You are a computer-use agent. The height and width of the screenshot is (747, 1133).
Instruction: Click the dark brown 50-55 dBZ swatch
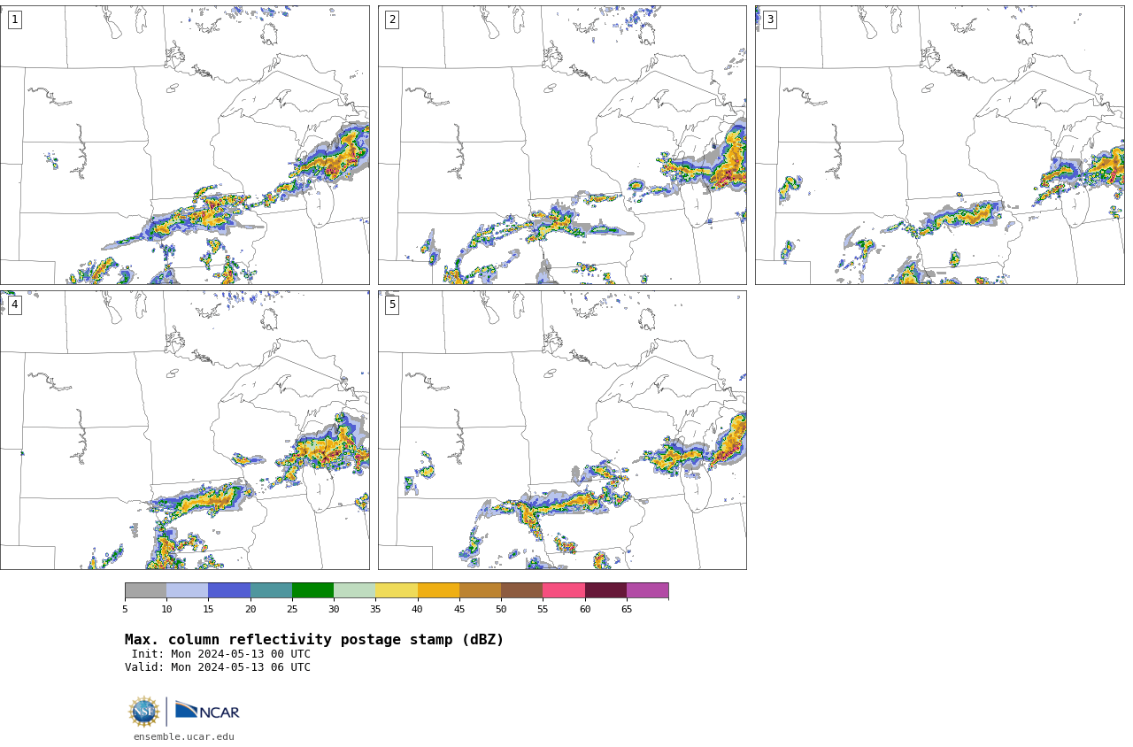[x=521, y=590]
